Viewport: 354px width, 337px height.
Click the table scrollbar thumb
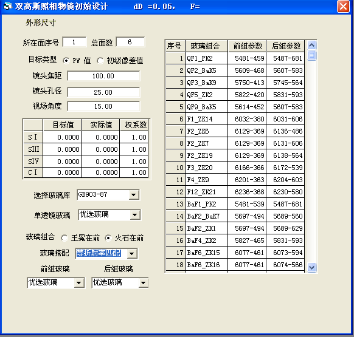(x=312, y=55)
